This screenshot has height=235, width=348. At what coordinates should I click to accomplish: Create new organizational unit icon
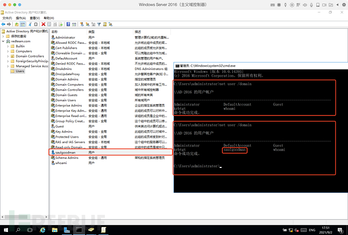(93, 24)
